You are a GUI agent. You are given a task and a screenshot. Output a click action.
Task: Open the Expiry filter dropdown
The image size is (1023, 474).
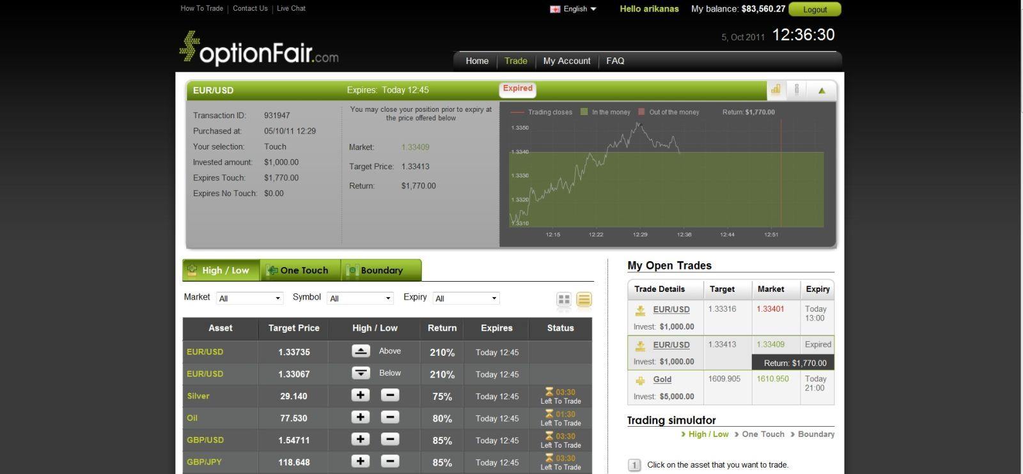click(465, 298)
